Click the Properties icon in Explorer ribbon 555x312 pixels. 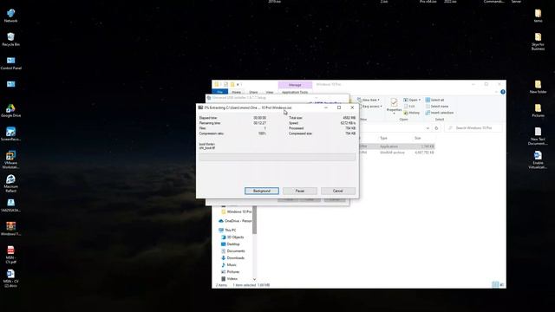(394, 106)
